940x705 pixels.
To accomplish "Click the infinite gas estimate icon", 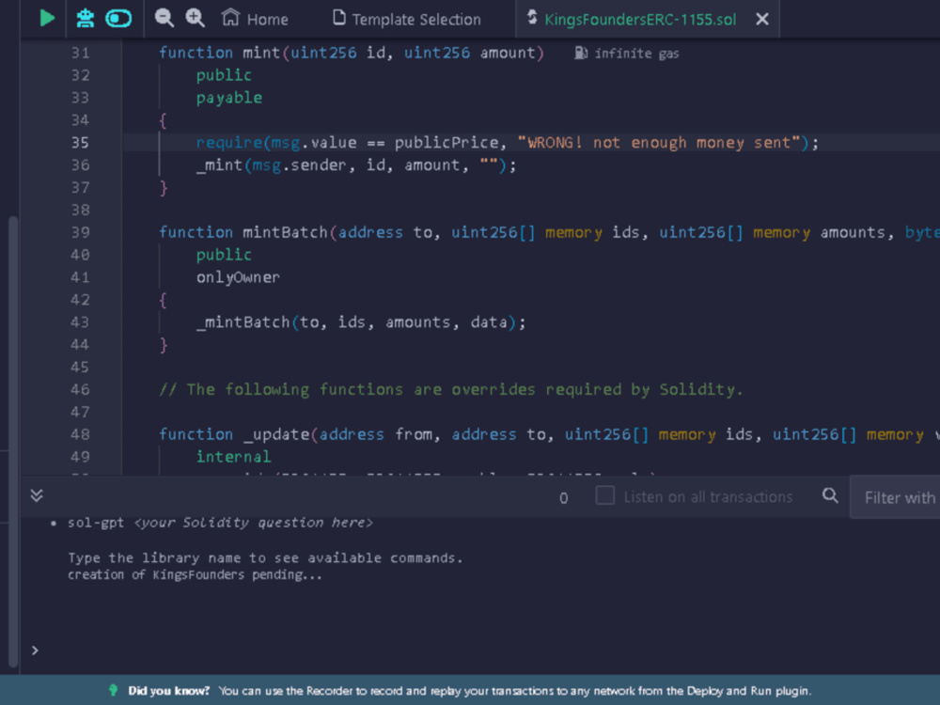I will [x=580, y=54].
